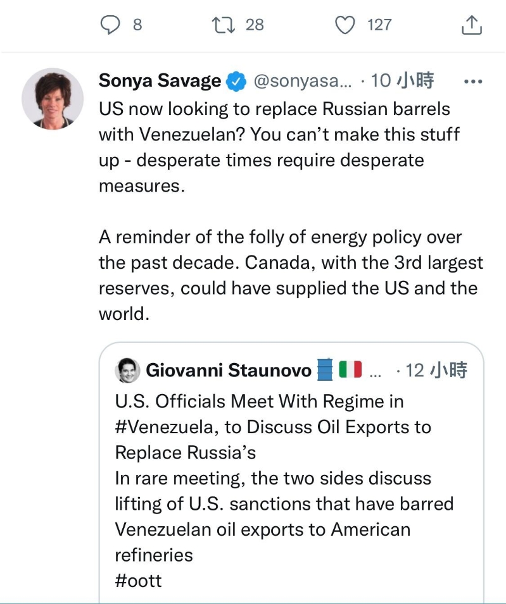The image size is (506, 604).
Task: Click Giovanni Staunovo's name in quote
Action: coord(229,370)
